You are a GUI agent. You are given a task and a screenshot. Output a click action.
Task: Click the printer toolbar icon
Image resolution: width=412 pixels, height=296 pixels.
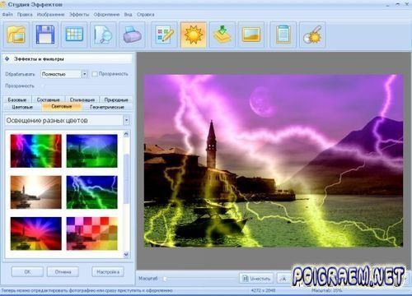(132, 35)
